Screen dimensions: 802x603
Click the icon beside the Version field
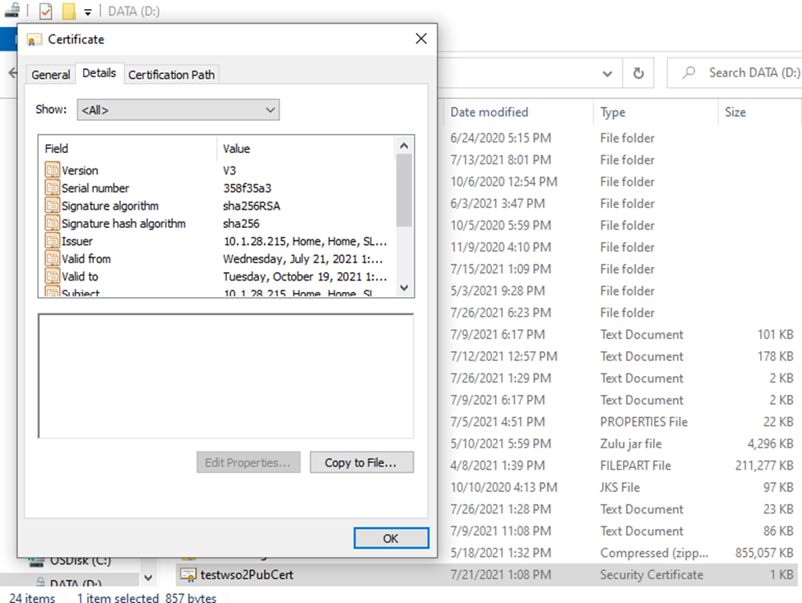tap(51, 170)
